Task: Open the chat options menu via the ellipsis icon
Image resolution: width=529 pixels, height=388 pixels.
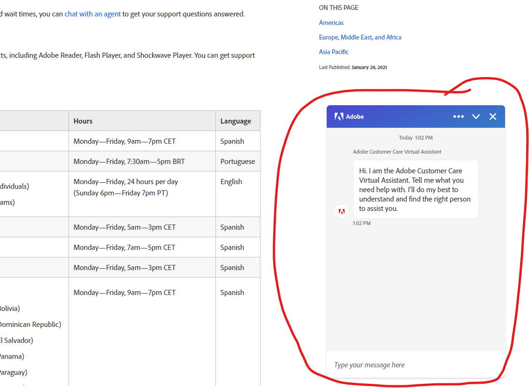Action: point(459,116)
